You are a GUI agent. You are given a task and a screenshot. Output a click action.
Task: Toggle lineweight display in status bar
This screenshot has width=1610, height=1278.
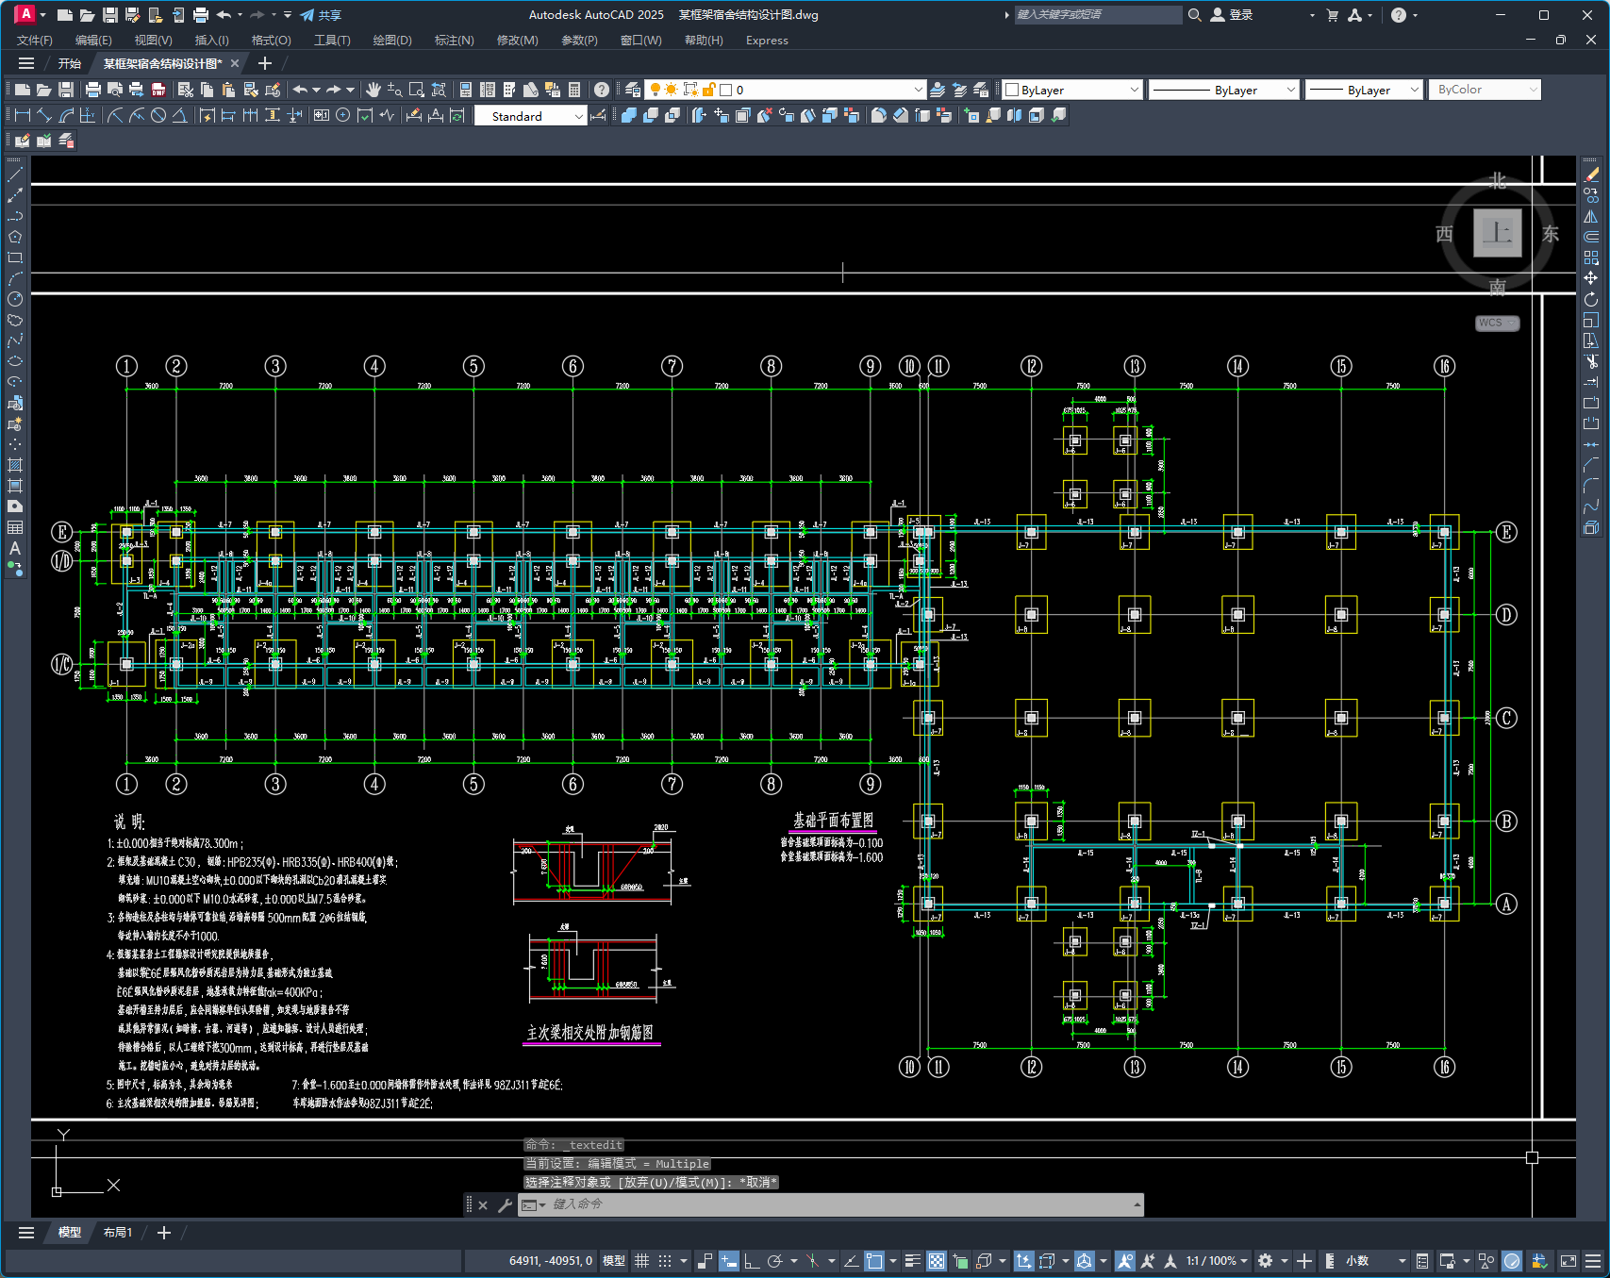click(912, 1260)
